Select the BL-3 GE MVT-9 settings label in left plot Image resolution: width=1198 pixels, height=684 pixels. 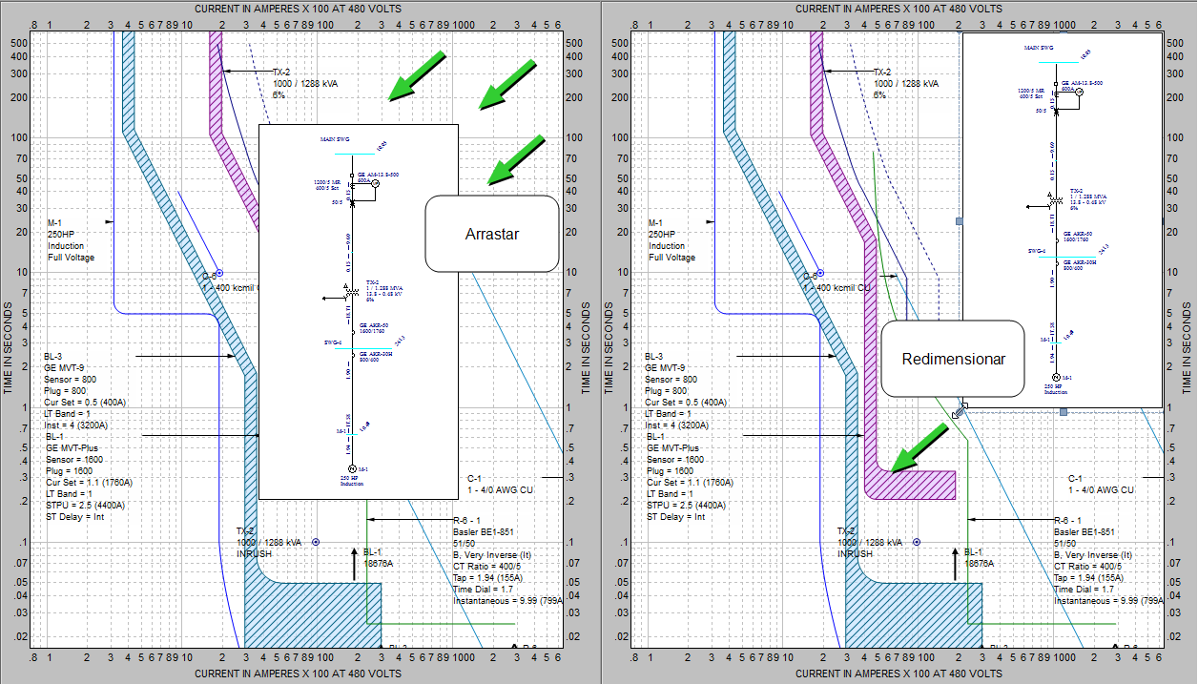pos(85,390)
